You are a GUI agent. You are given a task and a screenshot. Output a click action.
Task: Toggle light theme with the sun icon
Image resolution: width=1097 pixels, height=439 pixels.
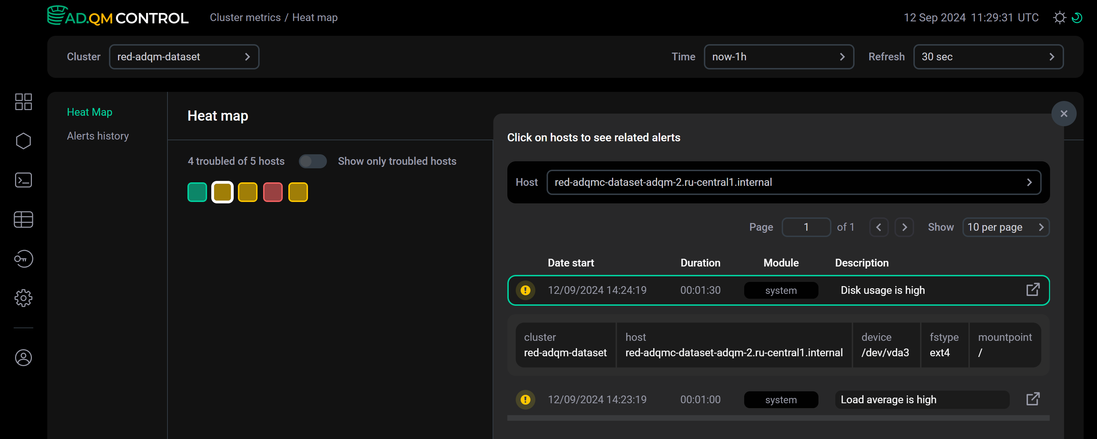pyautogui.click(x=1060, y=18)
